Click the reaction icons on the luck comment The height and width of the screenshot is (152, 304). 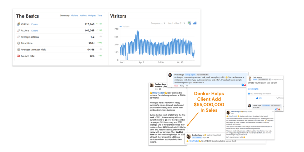[x=243, y=85]
